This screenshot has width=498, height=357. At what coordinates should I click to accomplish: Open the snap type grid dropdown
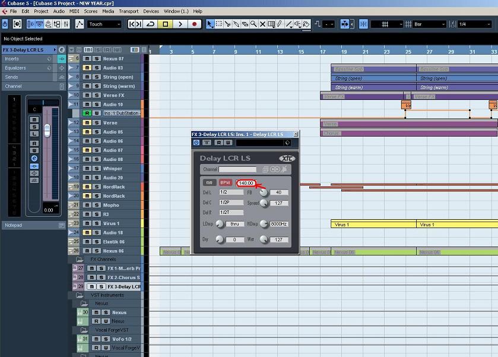coord(387,24)
